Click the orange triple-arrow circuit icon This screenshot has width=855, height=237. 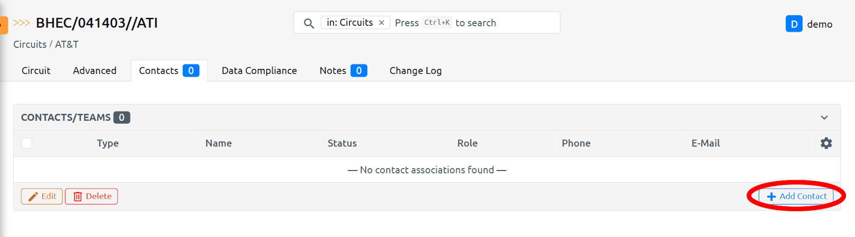coord(21,23)
